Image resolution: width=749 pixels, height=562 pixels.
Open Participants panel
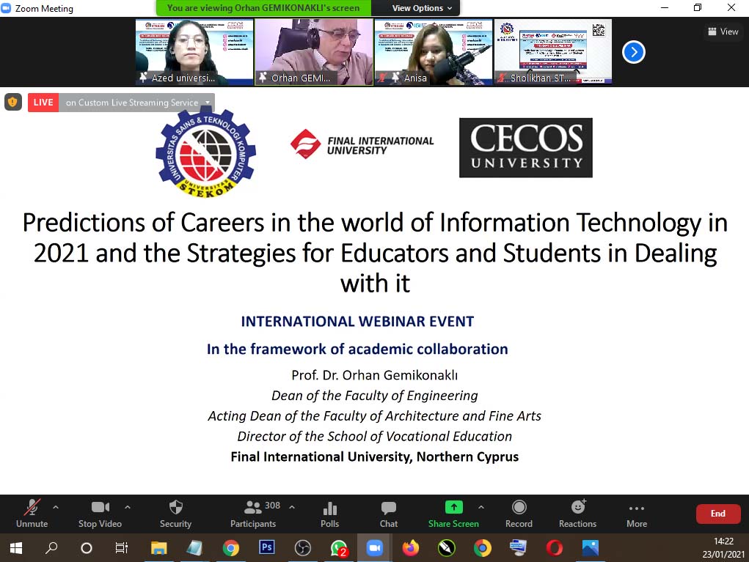click(253, 514)
